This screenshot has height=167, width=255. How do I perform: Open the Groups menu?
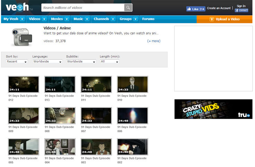point(126,19)
